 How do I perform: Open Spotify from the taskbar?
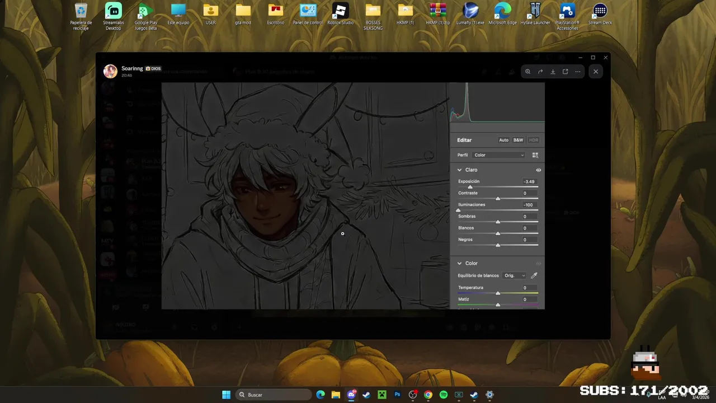[x=444, y=395]
